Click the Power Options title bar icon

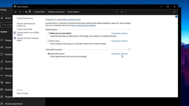pyautogui.click(x=15, y=7)
